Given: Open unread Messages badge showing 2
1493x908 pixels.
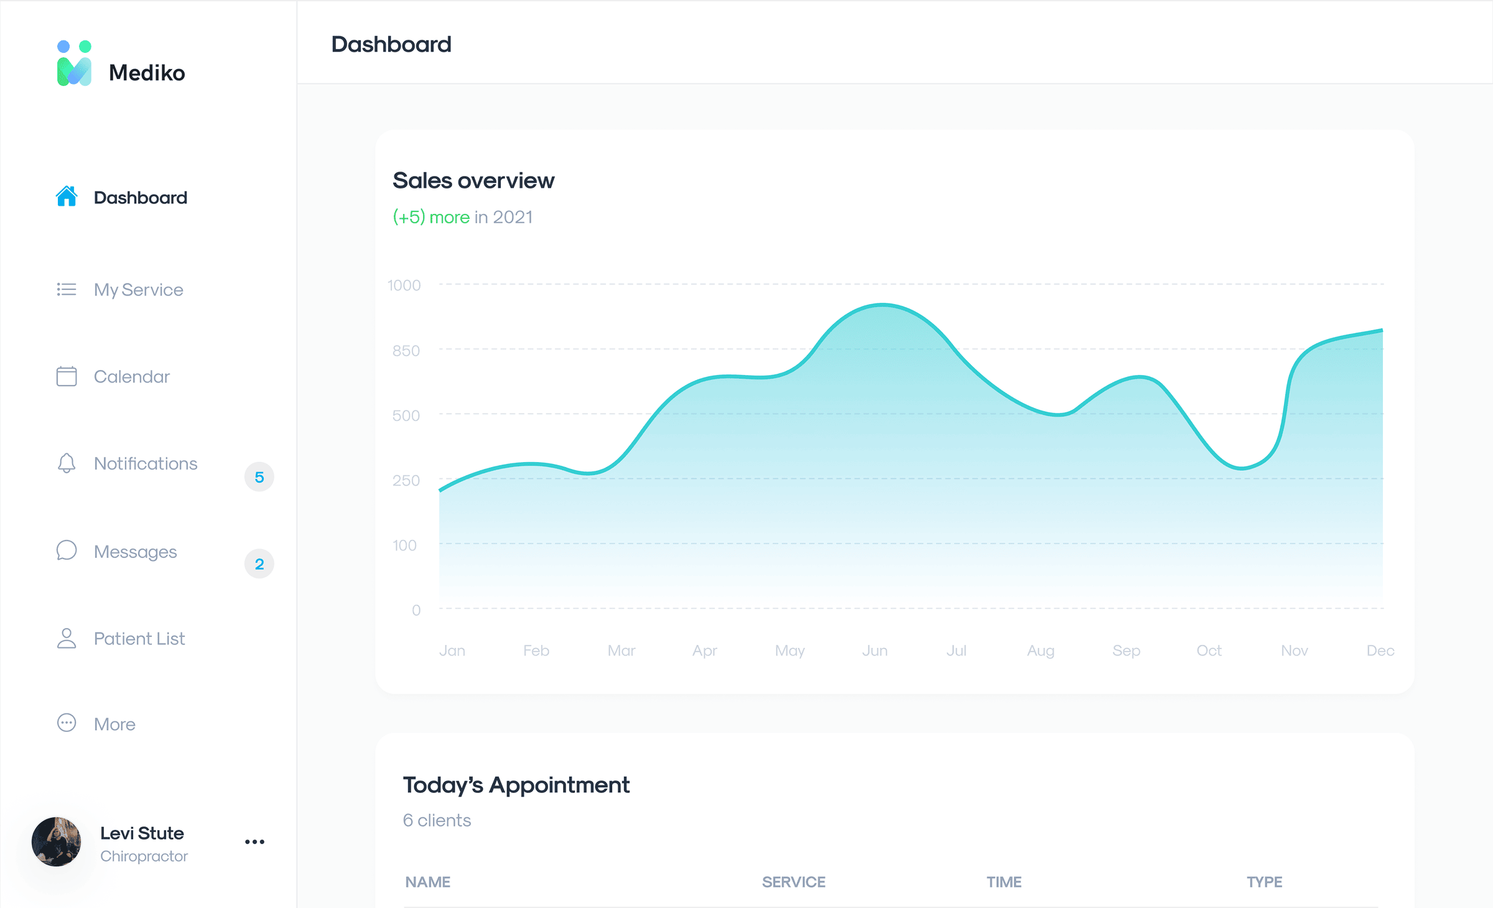Looking at the screenshot, I should (x=259, y=564).
